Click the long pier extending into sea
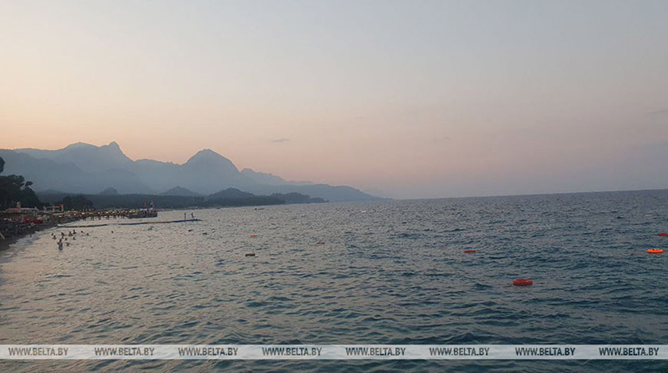The image size is (668, 373). click(x=159, y=222)
